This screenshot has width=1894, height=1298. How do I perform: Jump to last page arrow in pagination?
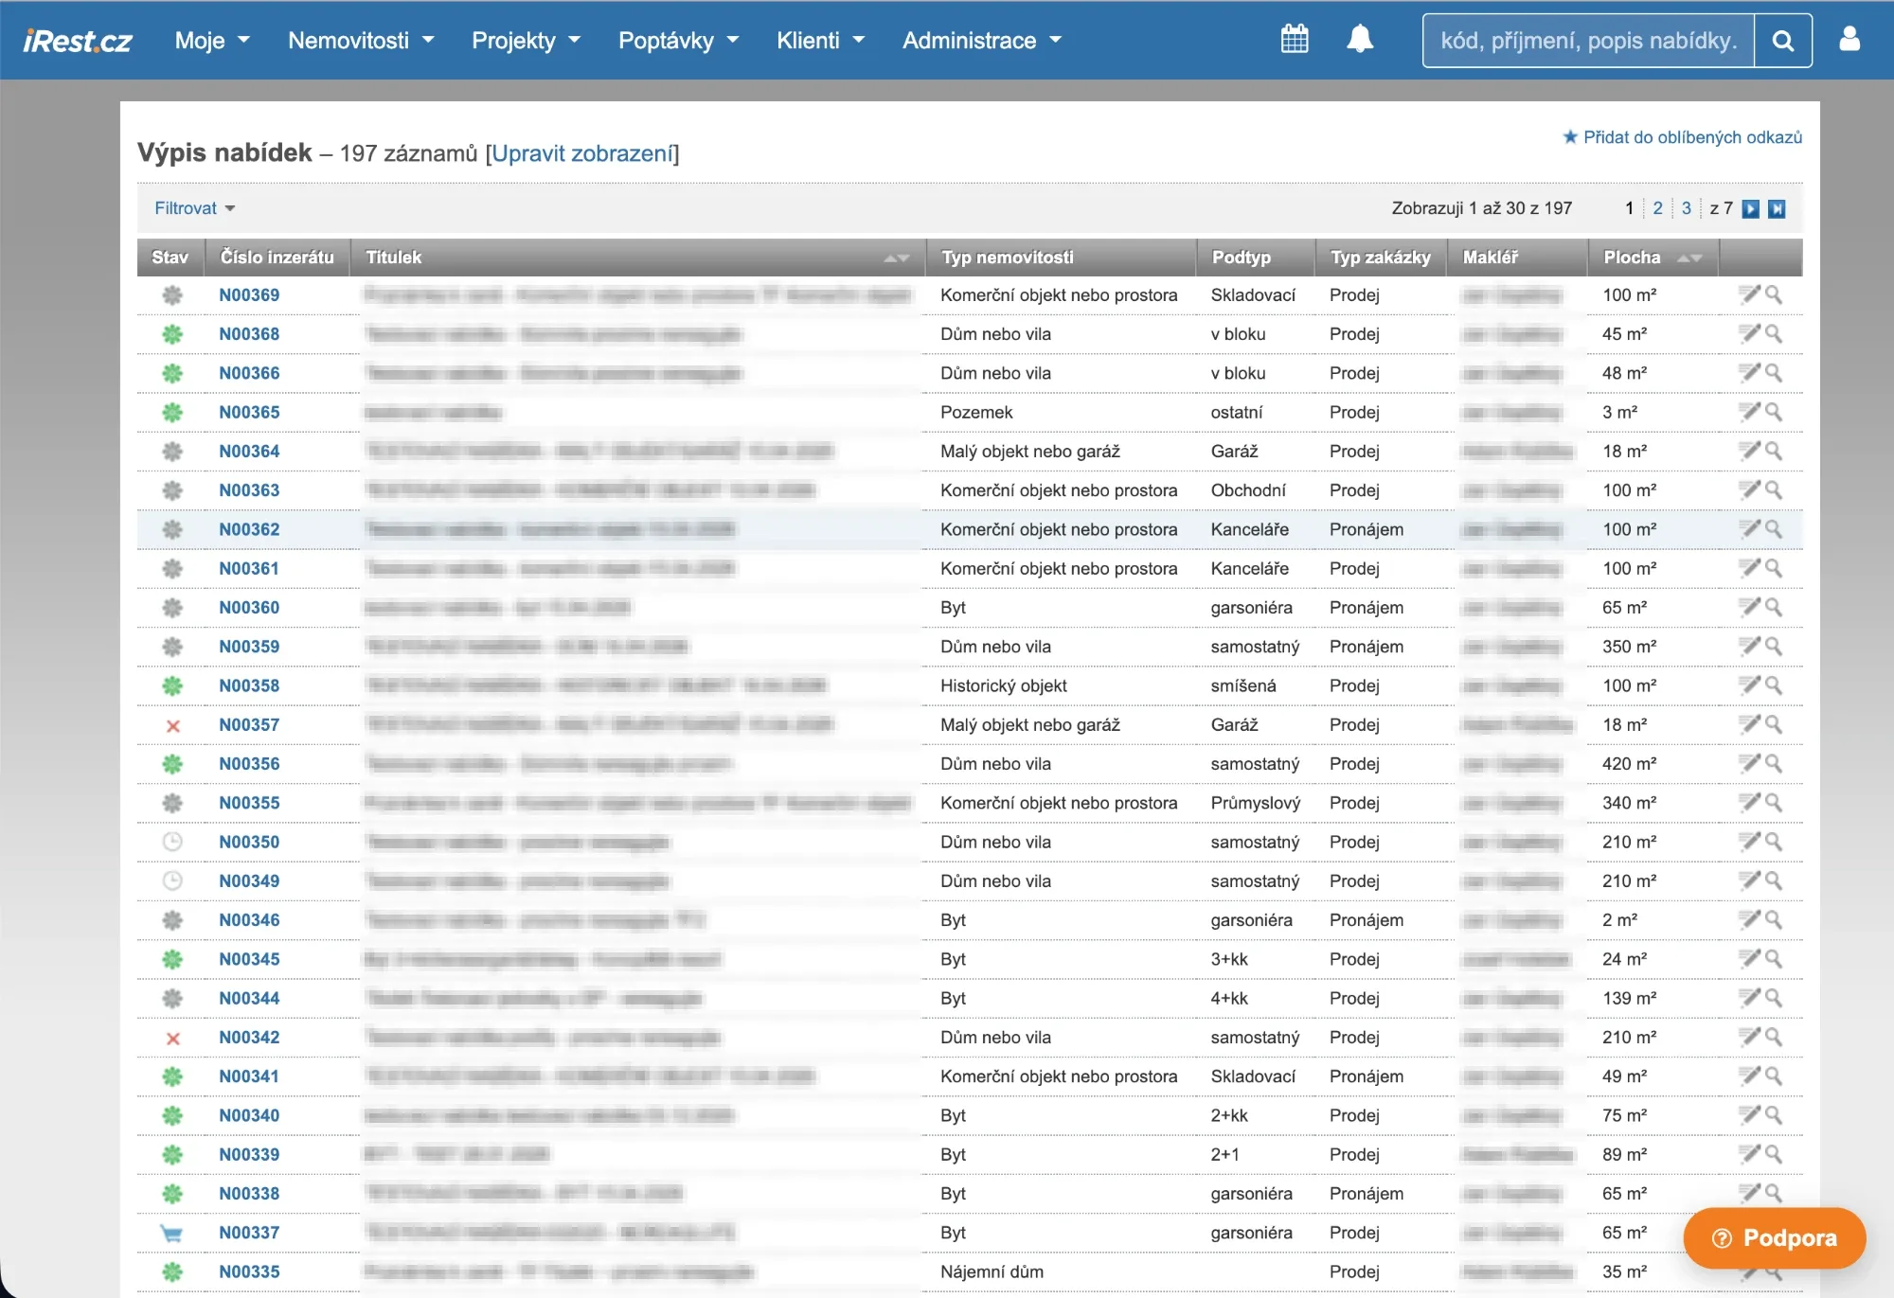click(1778, 209)
